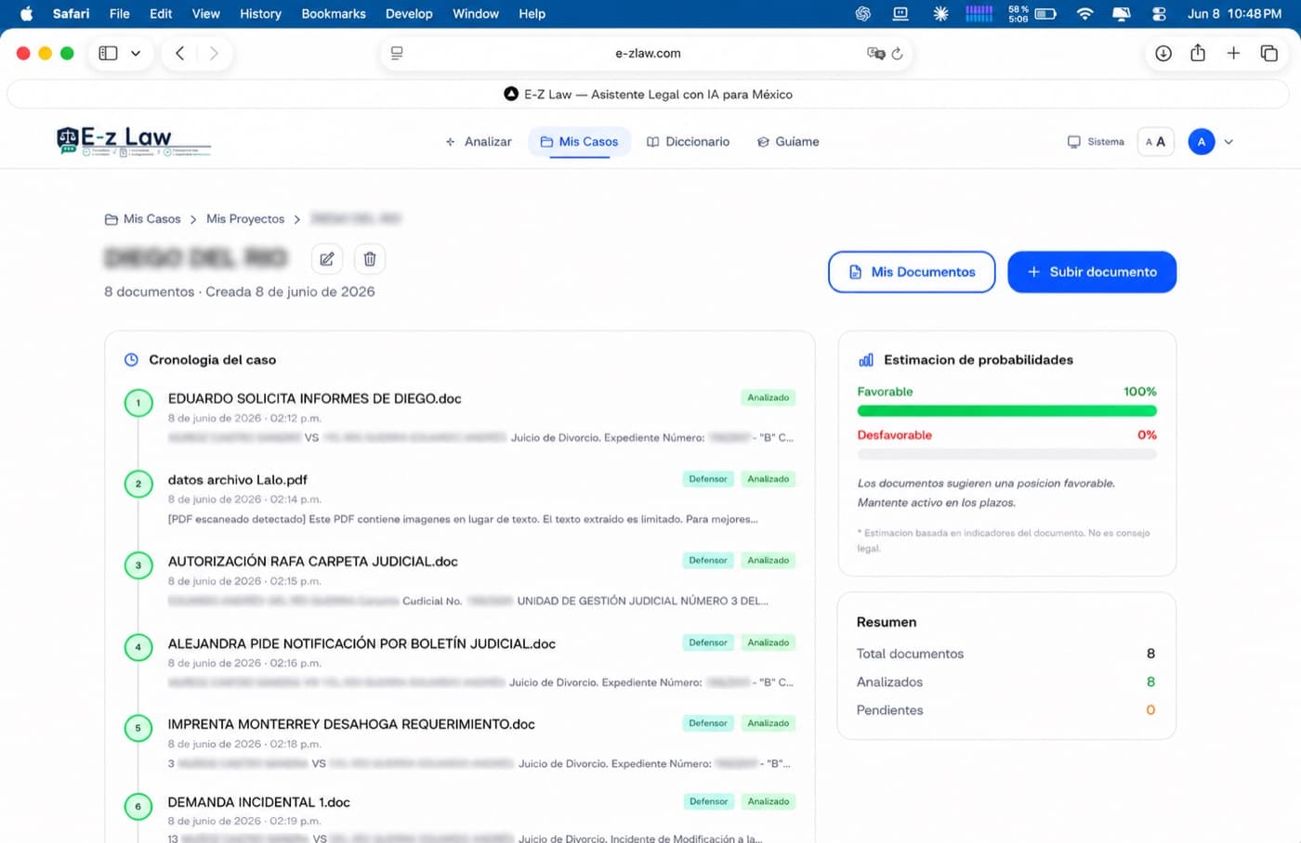Open ALEJANDRA PIDE NOTIFICACIÓN POR BOLETÍN JUDICIAL.doc
This screenshot has height=843, width=1301.
pyautogui.click(x=361, y=643)
